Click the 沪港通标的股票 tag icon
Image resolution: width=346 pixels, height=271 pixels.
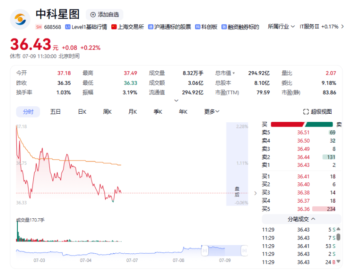151,27
